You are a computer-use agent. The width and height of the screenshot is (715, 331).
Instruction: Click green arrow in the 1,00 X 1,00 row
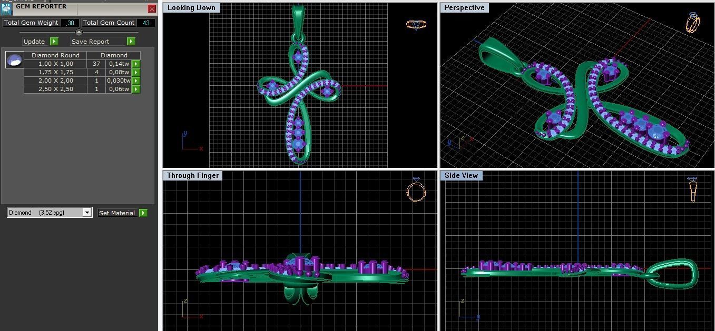click(136, 64)
